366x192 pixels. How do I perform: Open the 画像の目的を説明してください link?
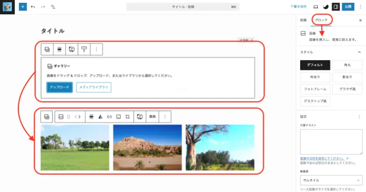pos(323,158)
